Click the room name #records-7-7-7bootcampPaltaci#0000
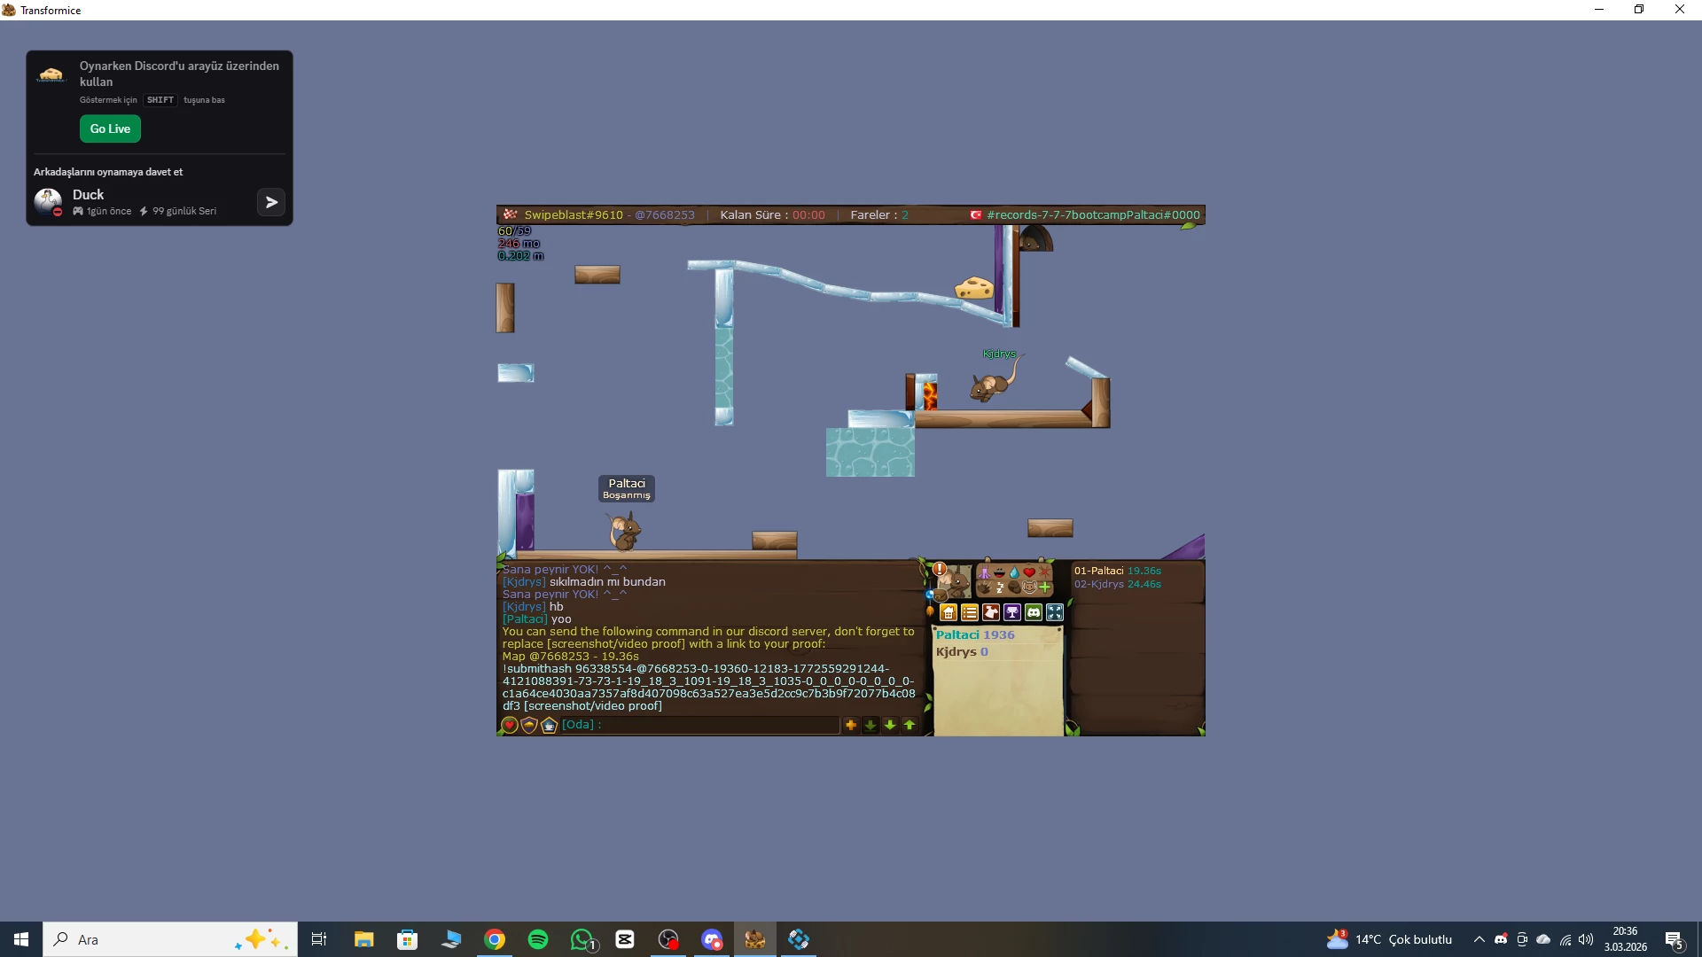1702x957 pixels. tap(1093, 215)
